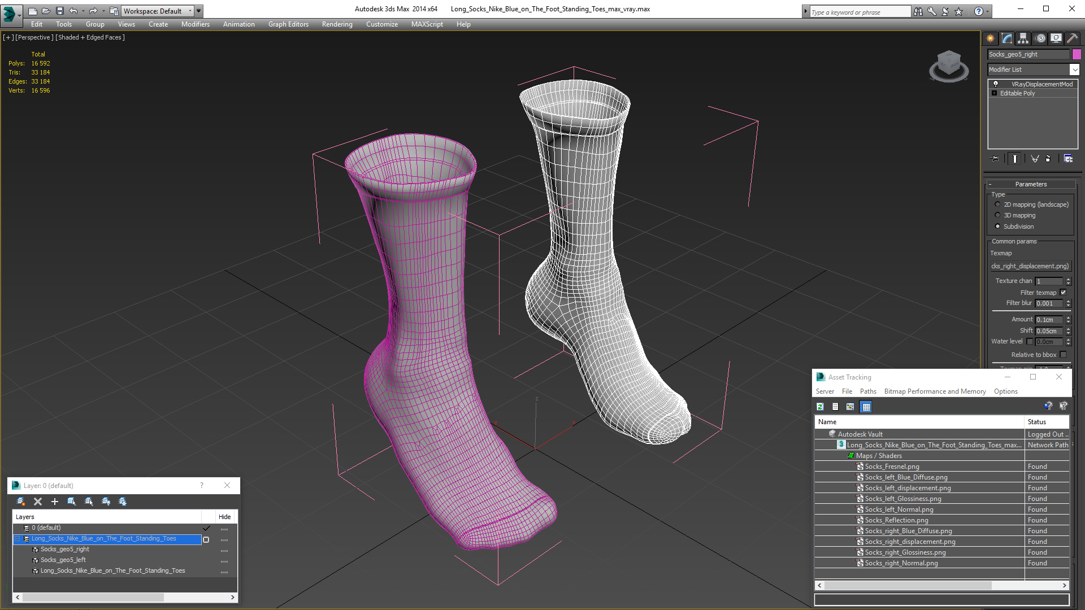Enable Relative to bbox checkbox
1085x610 pixels.
(x=1063, y=355)
